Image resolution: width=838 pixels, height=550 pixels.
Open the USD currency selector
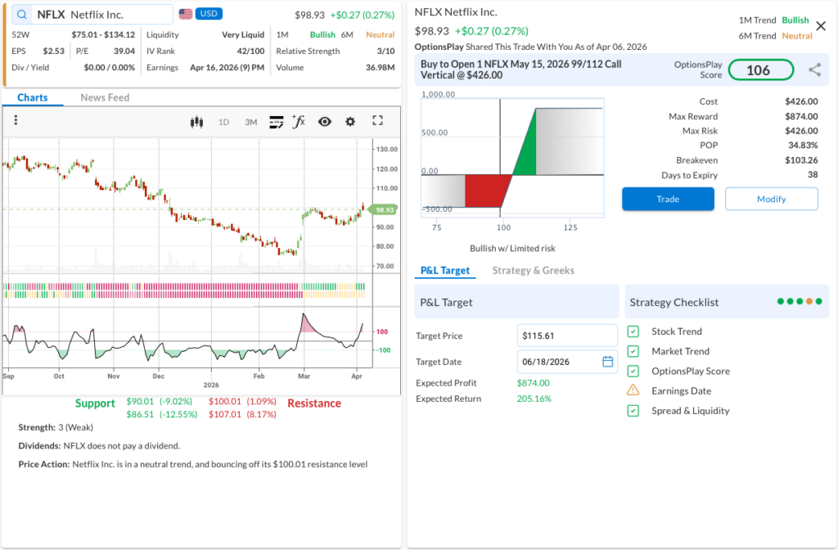pos(209,15)
